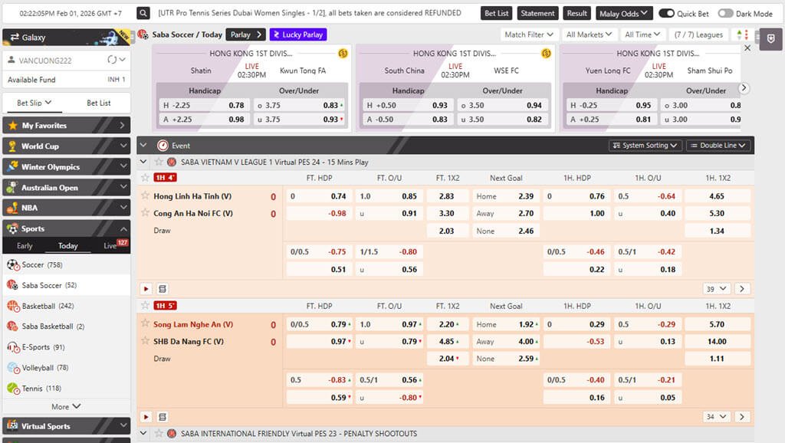
Task: Toggle favorite star for Song Lam Nghe An match
Action: [146, 324]
